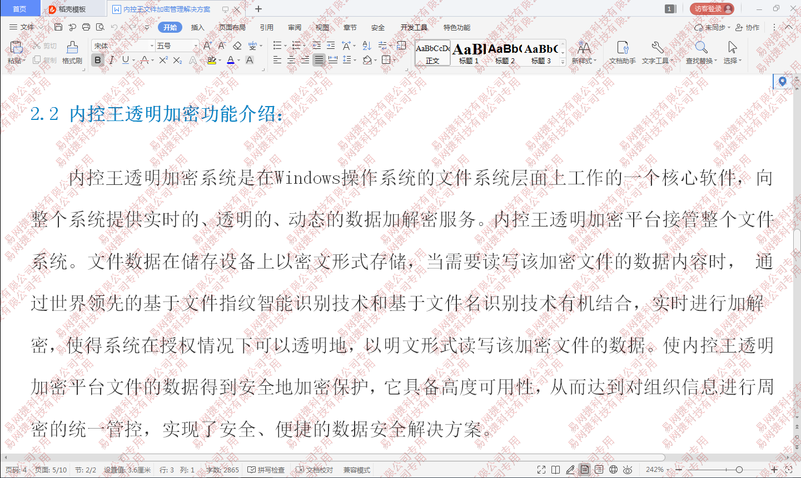This screenshot has width=801, height=478.
Task: Click the Character Shading A icon
Action: 250,60
